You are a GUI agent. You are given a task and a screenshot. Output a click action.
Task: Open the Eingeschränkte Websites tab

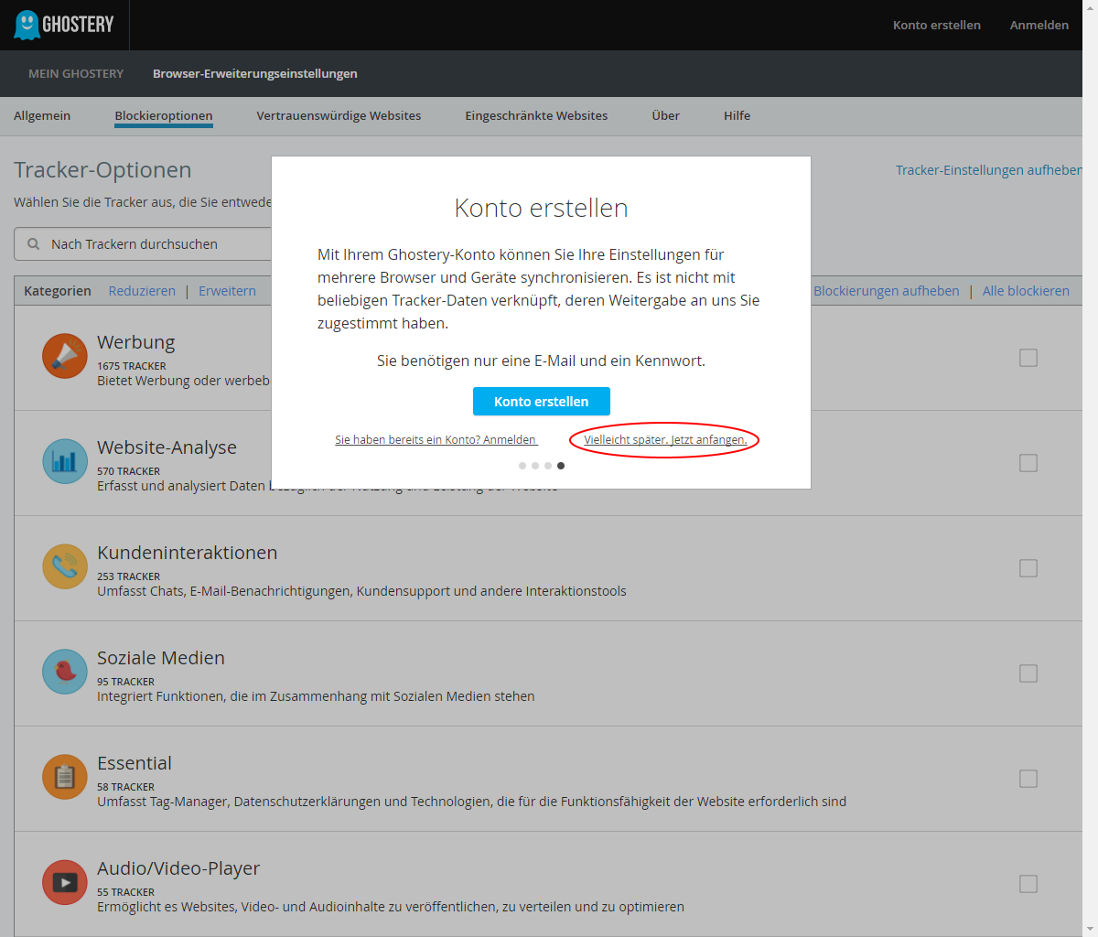tap(536, 115)
